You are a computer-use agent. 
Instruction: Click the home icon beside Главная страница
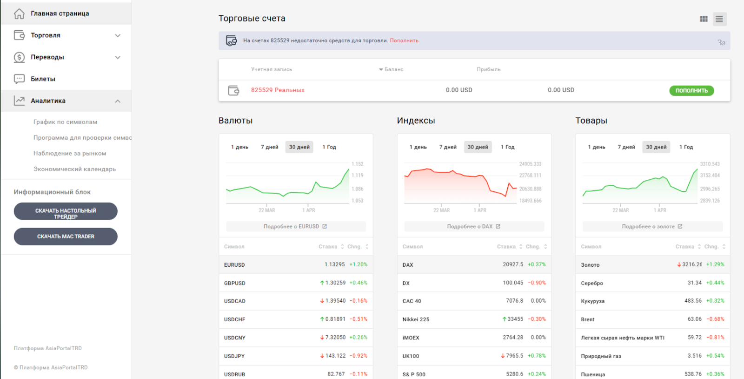(x=19, y=14)
